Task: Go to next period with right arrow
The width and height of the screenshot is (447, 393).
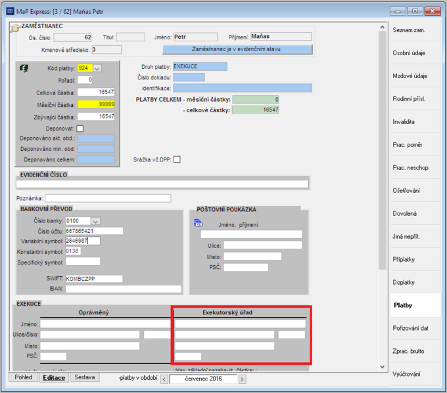Action: [242, 379]
